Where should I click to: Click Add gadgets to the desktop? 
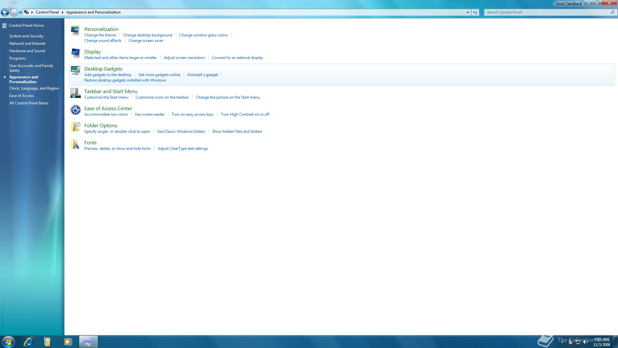108,75
